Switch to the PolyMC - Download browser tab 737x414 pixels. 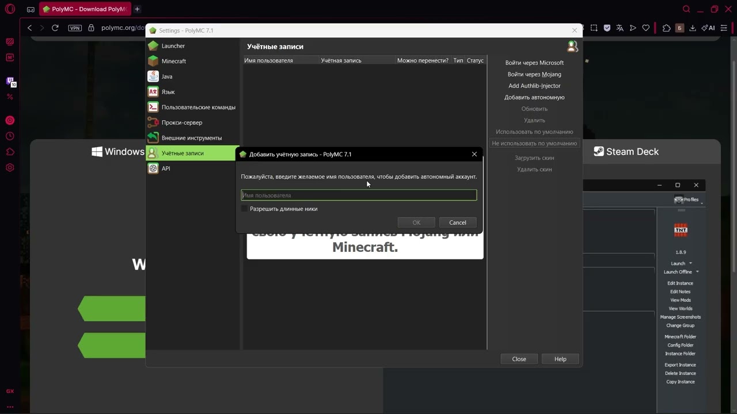pyautogui.click(x=85, y=9)
